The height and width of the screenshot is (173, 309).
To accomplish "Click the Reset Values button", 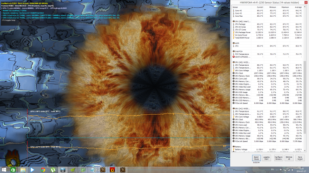I will tap(256, 158).
